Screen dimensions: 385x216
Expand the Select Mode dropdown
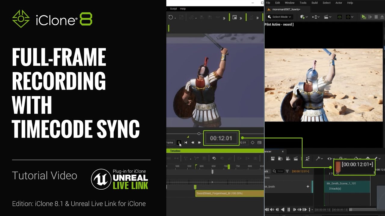tap(279, 17)
